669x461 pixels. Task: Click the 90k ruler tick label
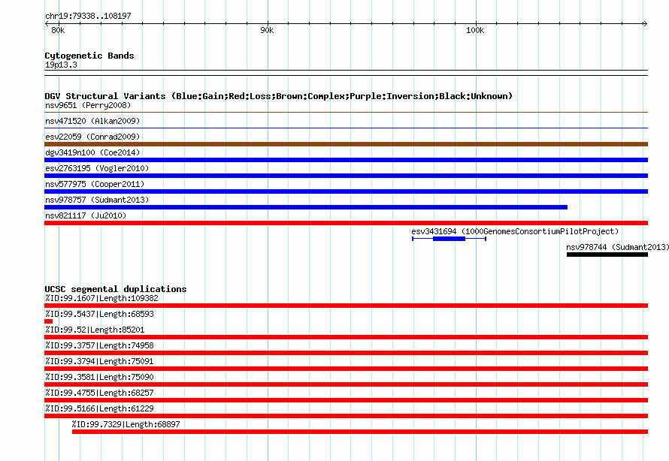coord(267,30)
